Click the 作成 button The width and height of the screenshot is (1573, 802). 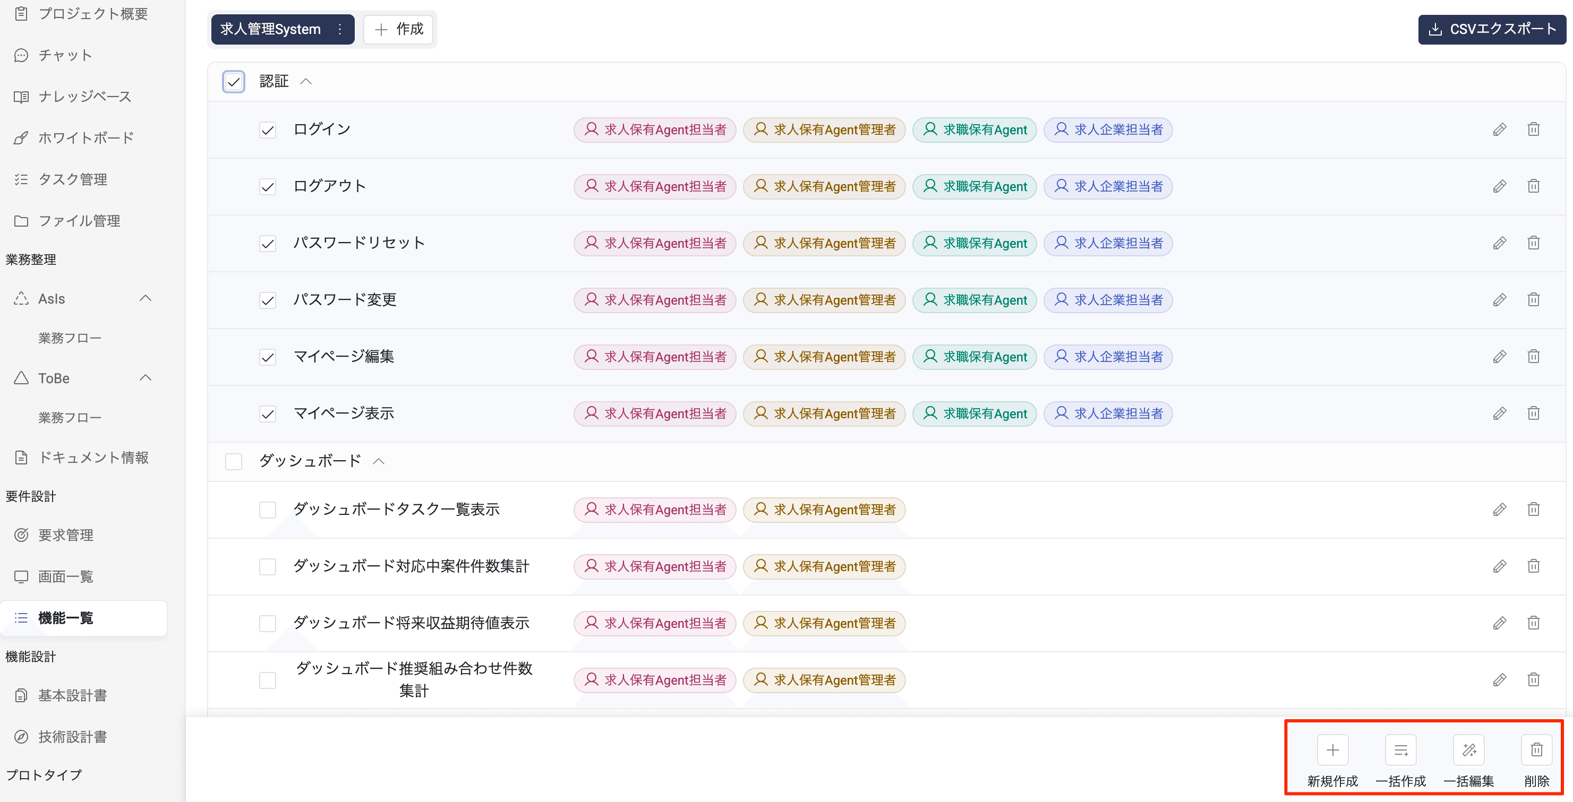click(x=399, y=29)
